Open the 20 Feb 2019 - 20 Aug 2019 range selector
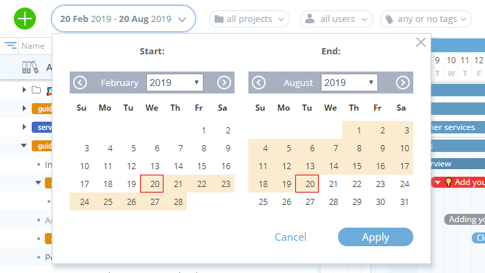 [x=123, y=19]
